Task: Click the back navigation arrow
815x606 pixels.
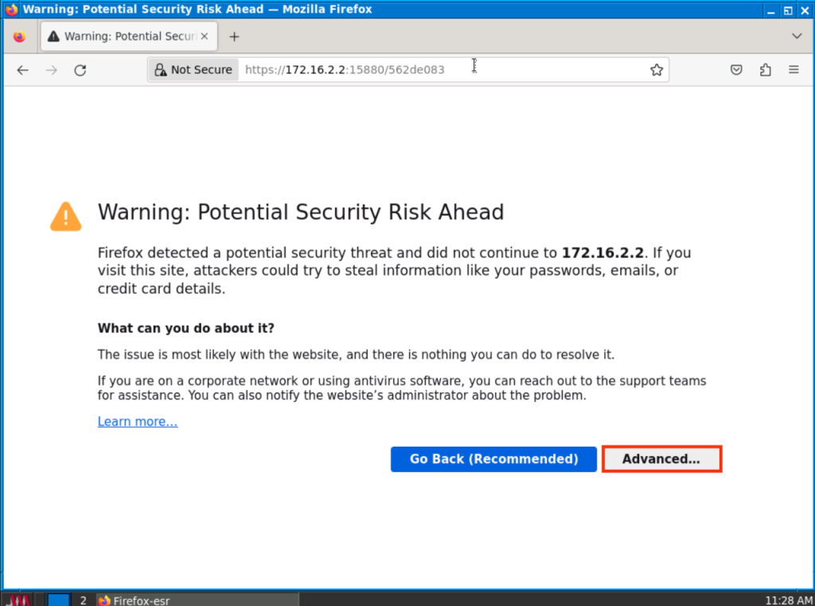Action: [22, 70]
